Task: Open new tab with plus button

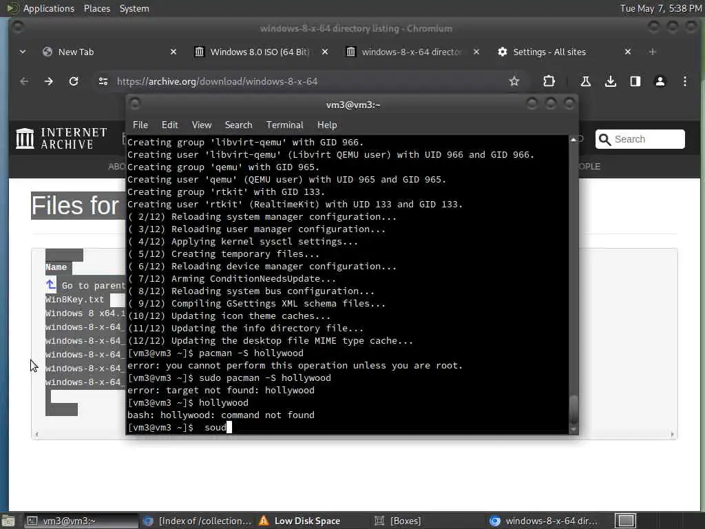Action: [653, 52]
